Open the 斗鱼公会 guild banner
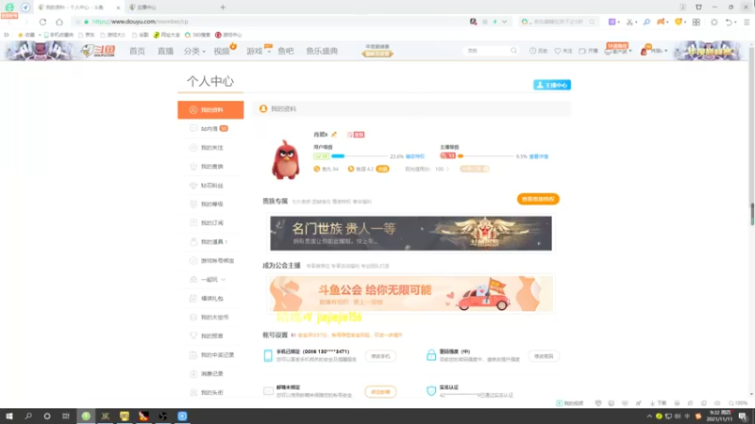Screen dimensions: 755x424 (x=411, y=293)
